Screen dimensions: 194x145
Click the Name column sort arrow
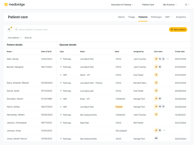tap(13, 51)
